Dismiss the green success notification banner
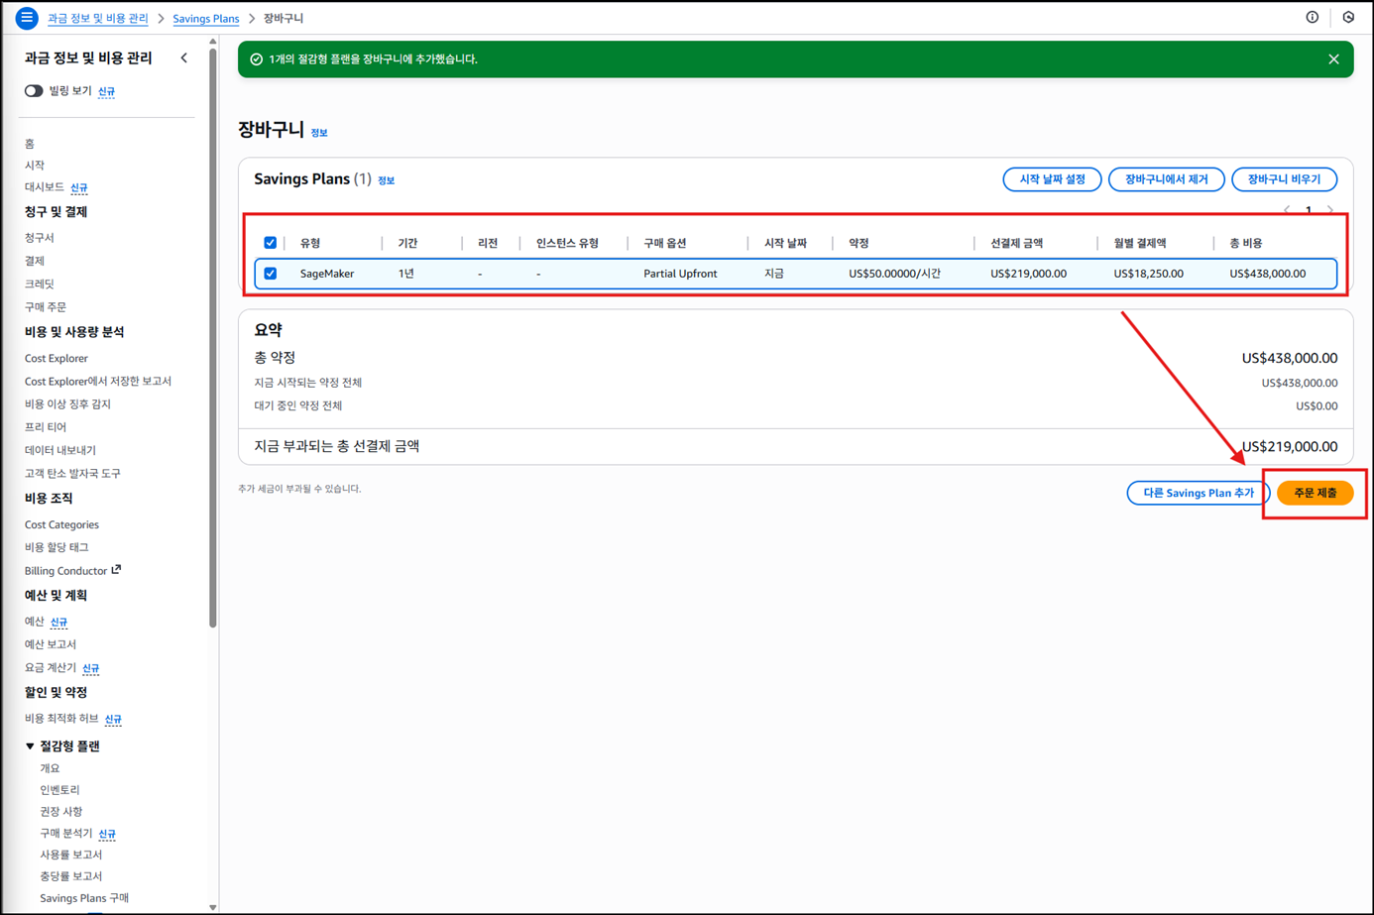The width and height of the screenshot is (1374, 915). tap(1333, 59)
